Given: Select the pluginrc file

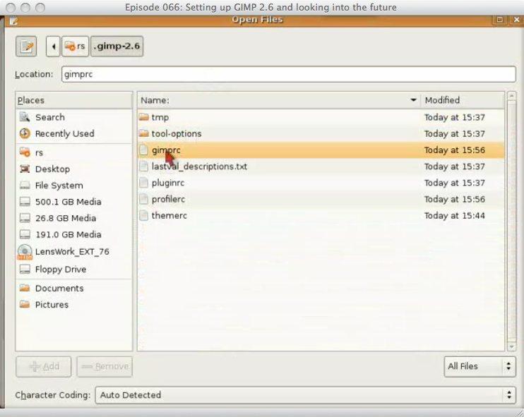Looking at the screenshot, I should pos(321,183).
